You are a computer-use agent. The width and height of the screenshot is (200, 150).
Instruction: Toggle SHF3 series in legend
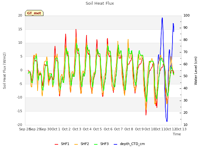click(101, 144)
